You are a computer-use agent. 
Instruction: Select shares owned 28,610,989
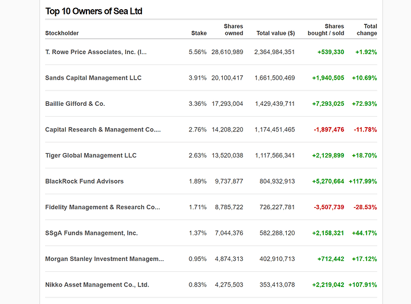(x=227, y=52)
